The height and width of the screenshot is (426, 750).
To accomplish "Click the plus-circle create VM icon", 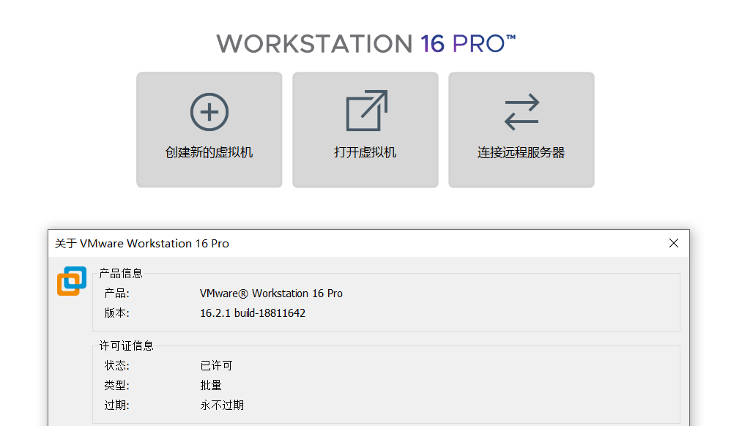I will [x=209, y=112].
